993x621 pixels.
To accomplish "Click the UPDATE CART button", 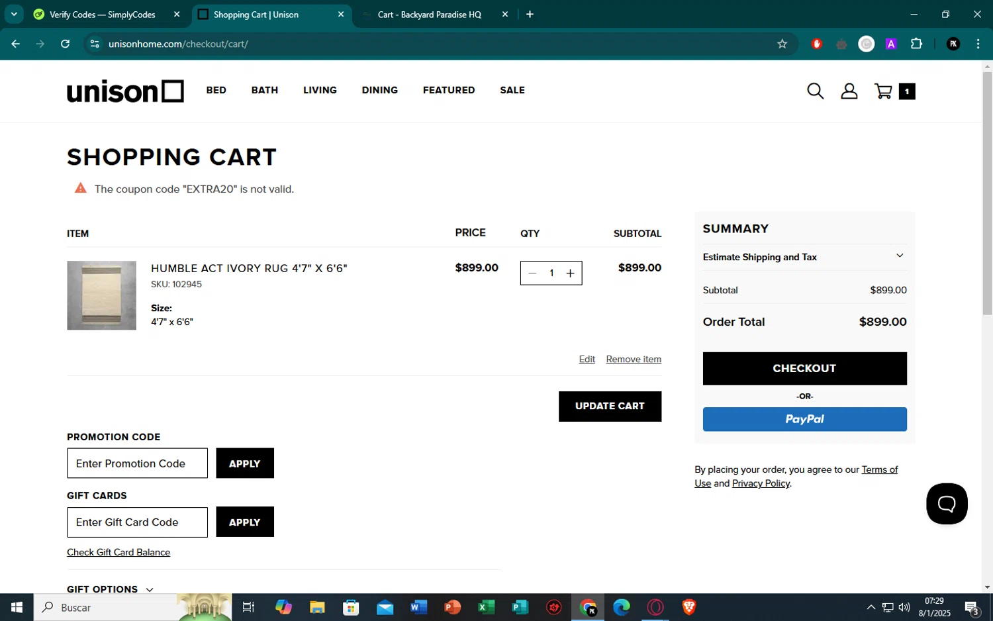I will point(610,406).
